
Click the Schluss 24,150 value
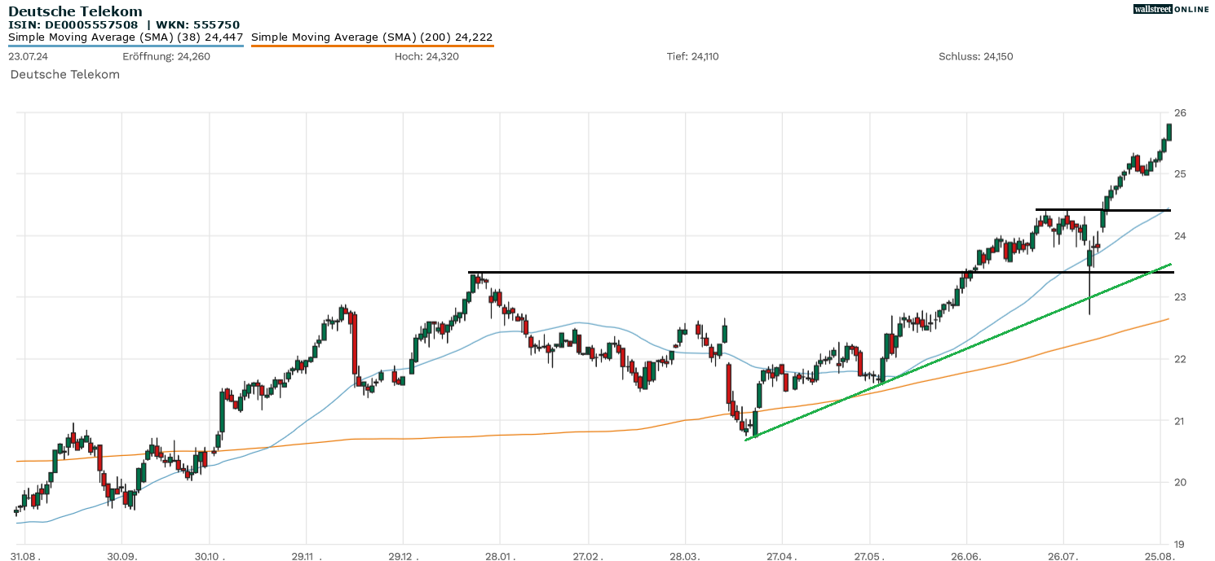click(975, 56)
